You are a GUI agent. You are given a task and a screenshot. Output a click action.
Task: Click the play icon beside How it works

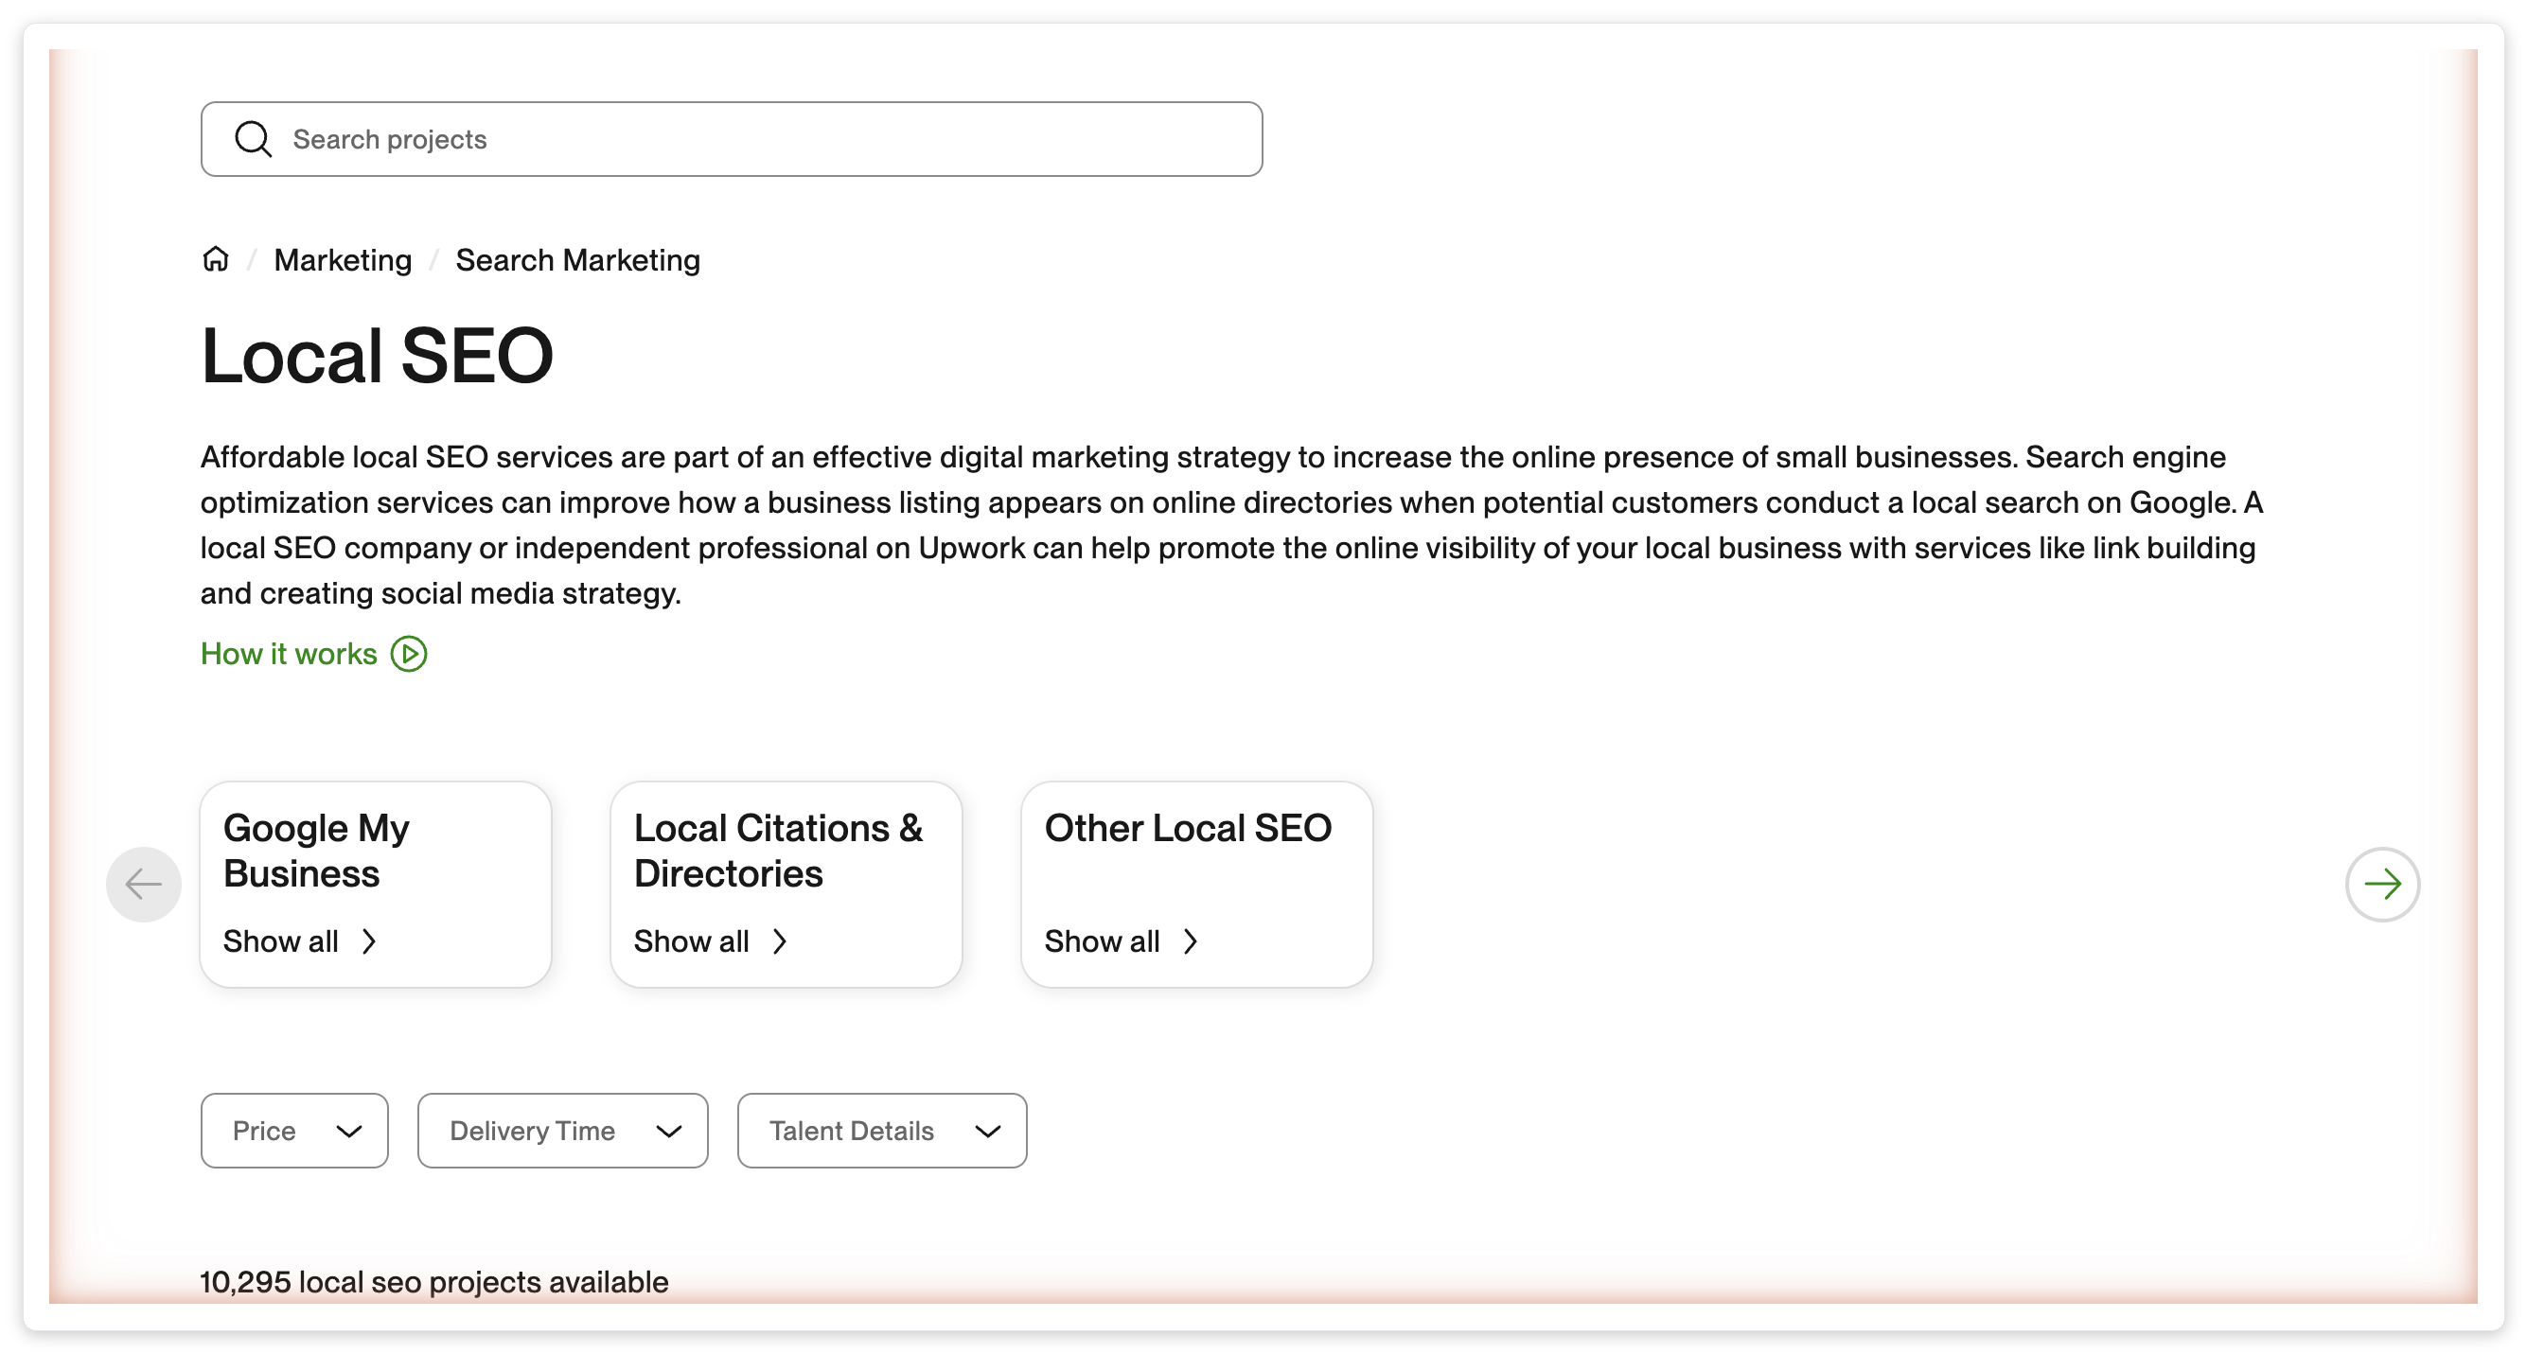pyautogui.click(x=408, y=654)
